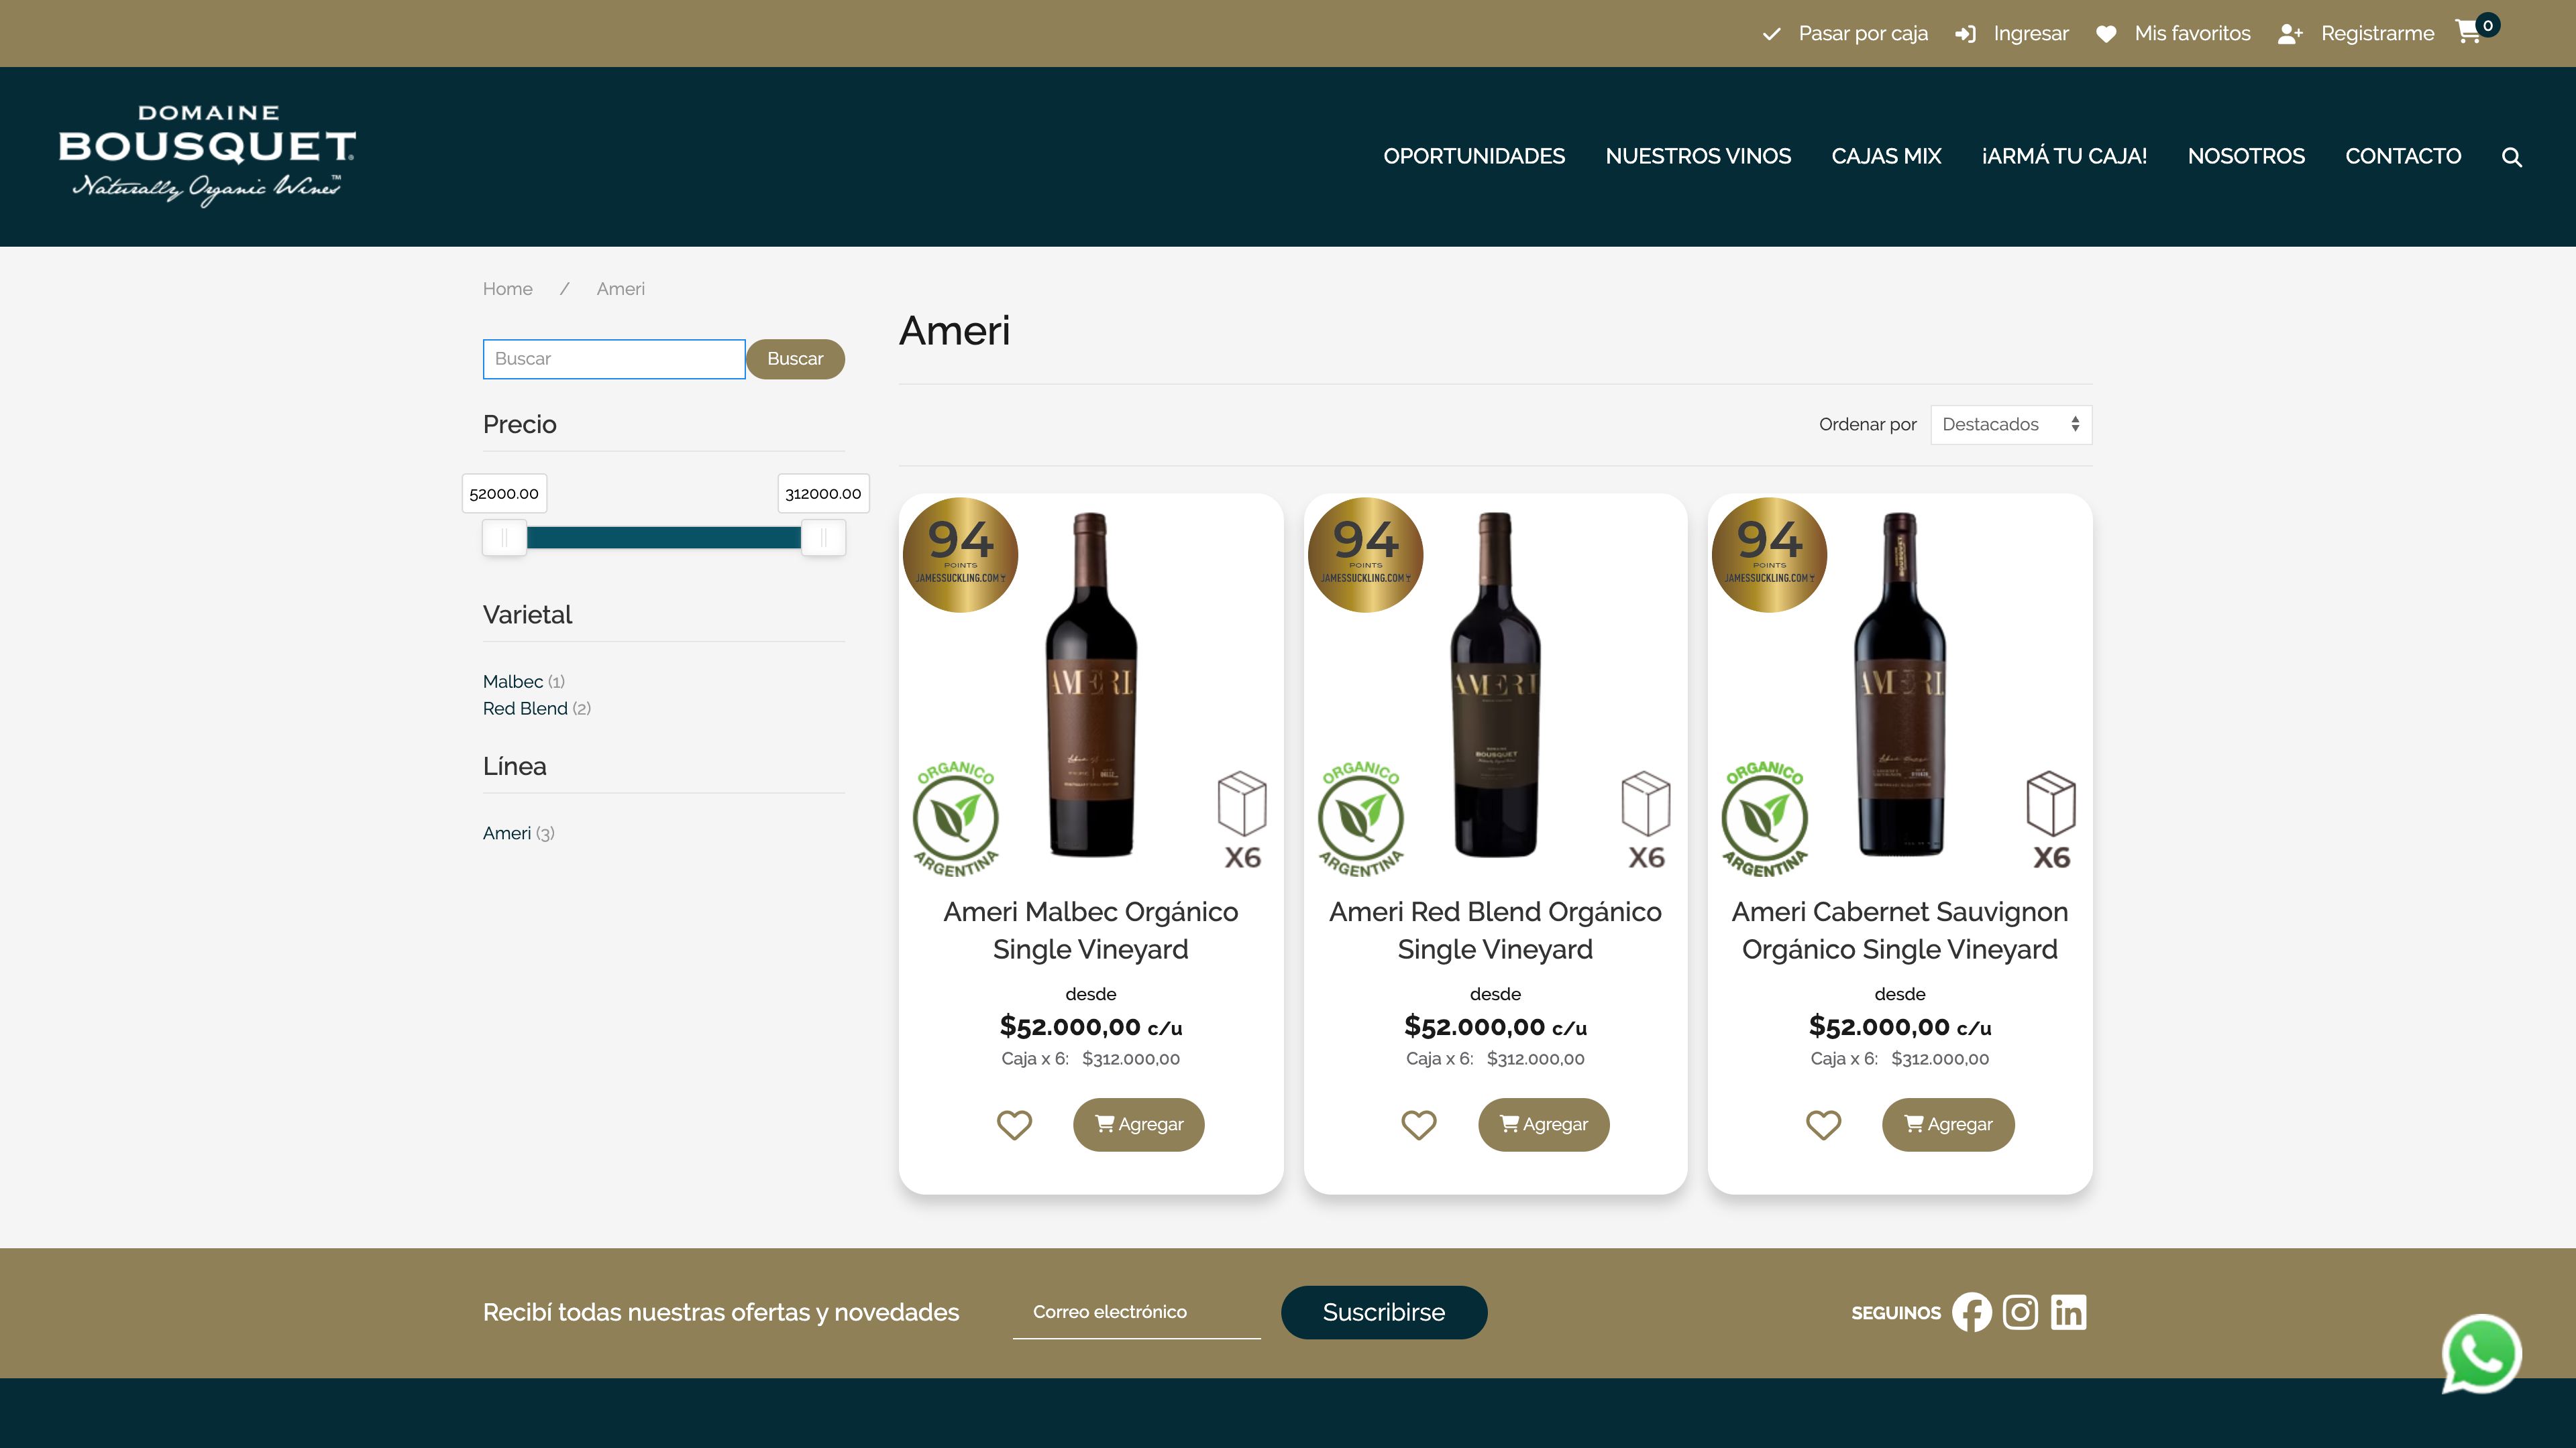Open the Ameri Red Blend bottle image
The width and height of the screenshot is (2576, 1448).
[x=1495, y=684]
